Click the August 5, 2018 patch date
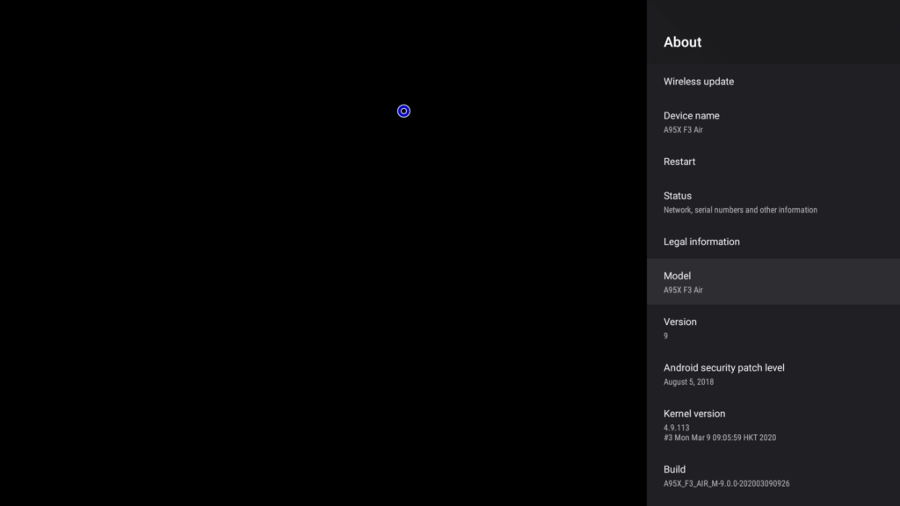 tap(689, 382)
